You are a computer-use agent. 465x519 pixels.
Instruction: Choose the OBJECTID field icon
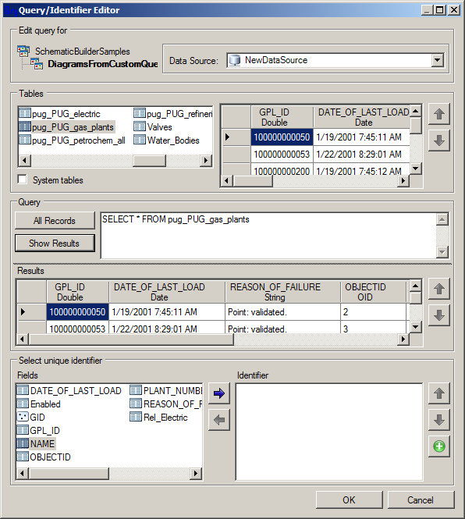[x=23, y=457]
